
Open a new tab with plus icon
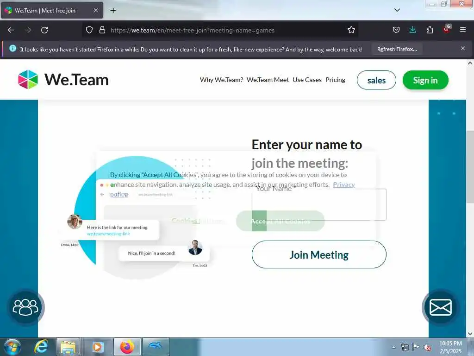point(113,11)
